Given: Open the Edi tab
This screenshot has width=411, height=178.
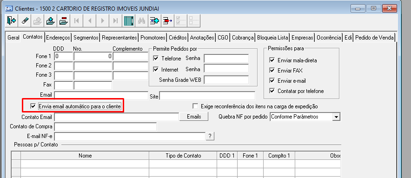Looking at the screenshot, I should 348,38.
